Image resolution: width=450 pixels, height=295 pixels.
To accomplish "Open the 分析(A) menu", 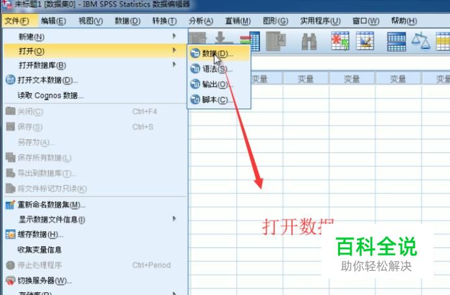I will coord(201,21).
